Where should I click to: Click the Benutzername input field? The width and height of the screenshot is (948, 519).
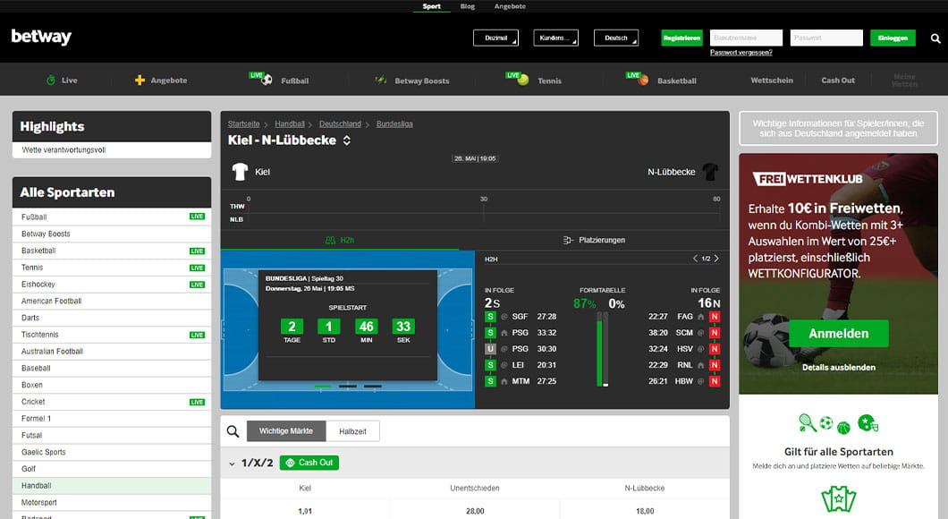746,38
